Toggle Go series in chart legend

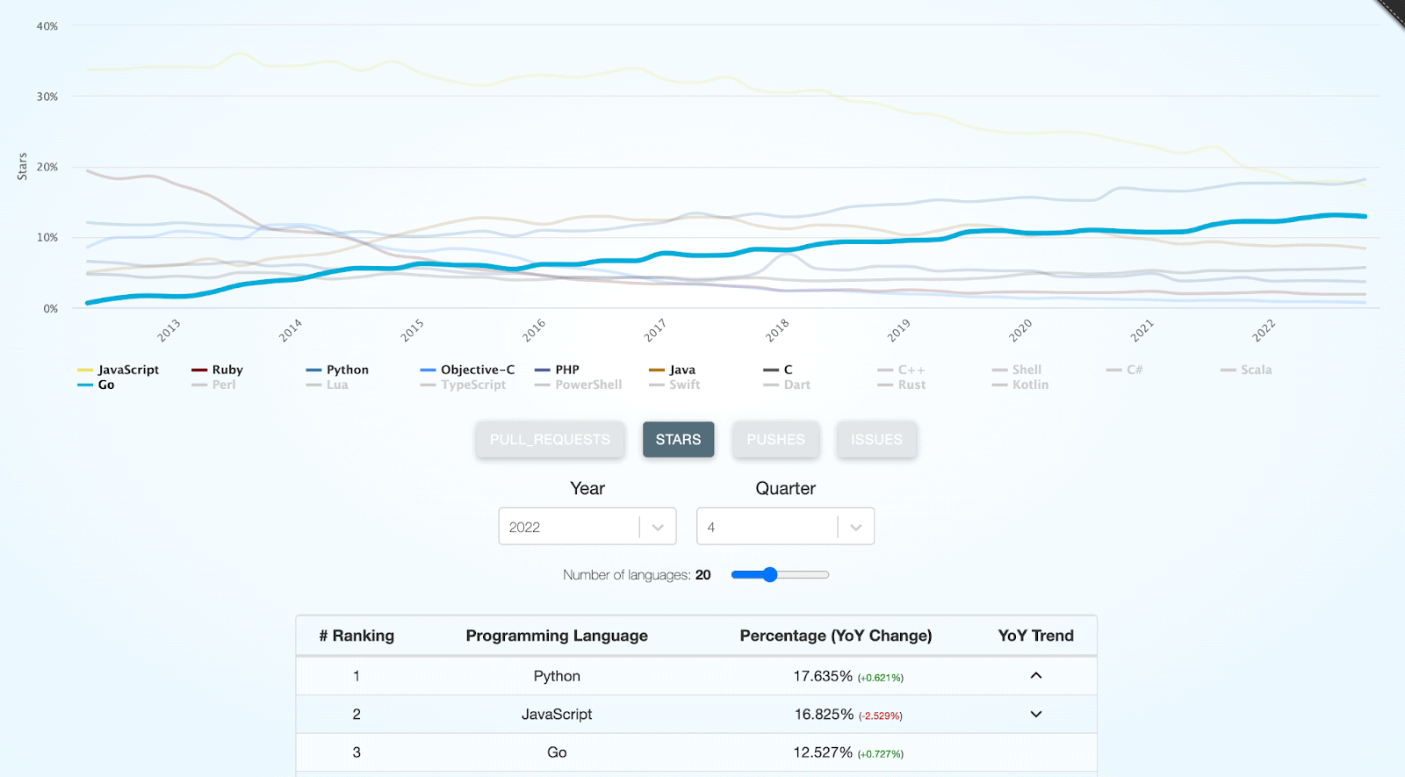pos(105,385)
